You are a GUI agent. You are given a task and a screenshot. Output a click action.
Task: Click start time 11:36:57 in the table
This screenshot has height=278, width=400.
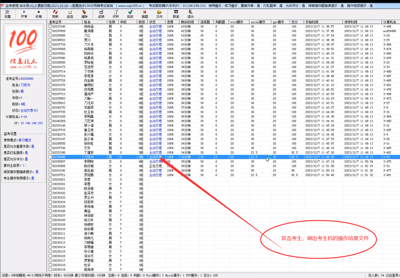(320, 26)
